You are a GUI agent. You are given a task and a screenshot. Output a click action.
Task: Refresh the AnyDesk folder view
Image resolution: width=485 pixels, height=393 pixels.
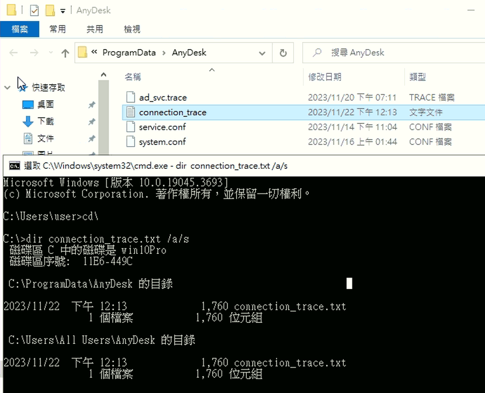click(283, 52)
